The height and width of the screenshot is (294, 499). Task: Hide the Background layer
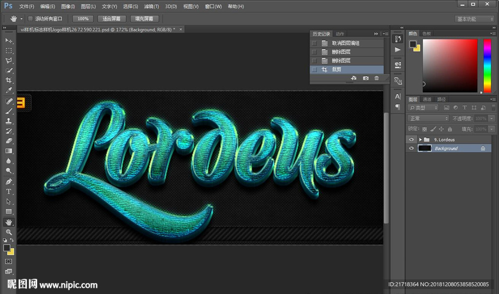(412, 148)
